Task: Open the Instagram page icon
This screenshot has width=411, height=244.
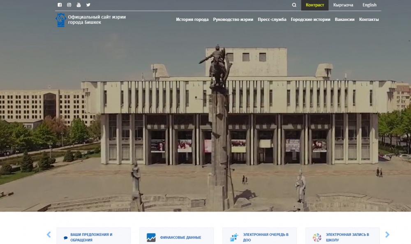Action: click(x=69, y=5)
